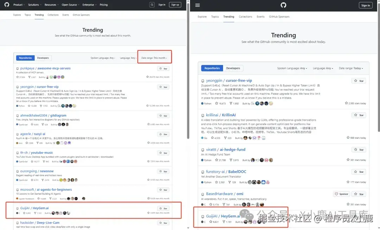Star the gitdiagram repository in left window

click(x=163, y=116)
